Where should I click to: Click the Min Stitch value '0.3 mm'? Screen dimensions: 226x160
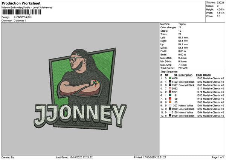click(x=182, y=62)
